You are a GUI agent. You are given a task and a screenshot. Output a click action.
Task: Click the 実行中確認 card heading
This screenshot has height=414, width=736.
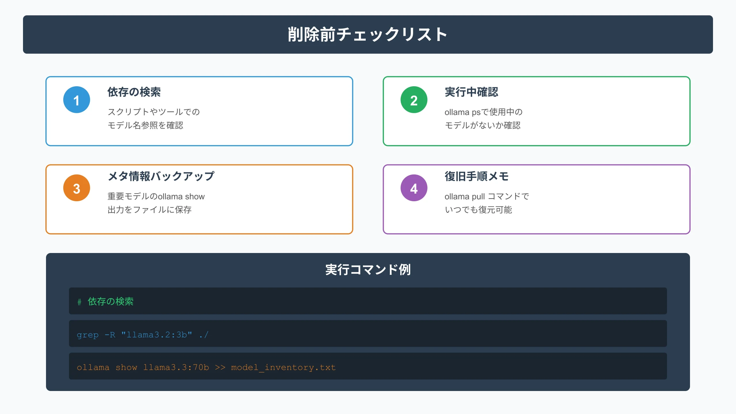[471, 92]
